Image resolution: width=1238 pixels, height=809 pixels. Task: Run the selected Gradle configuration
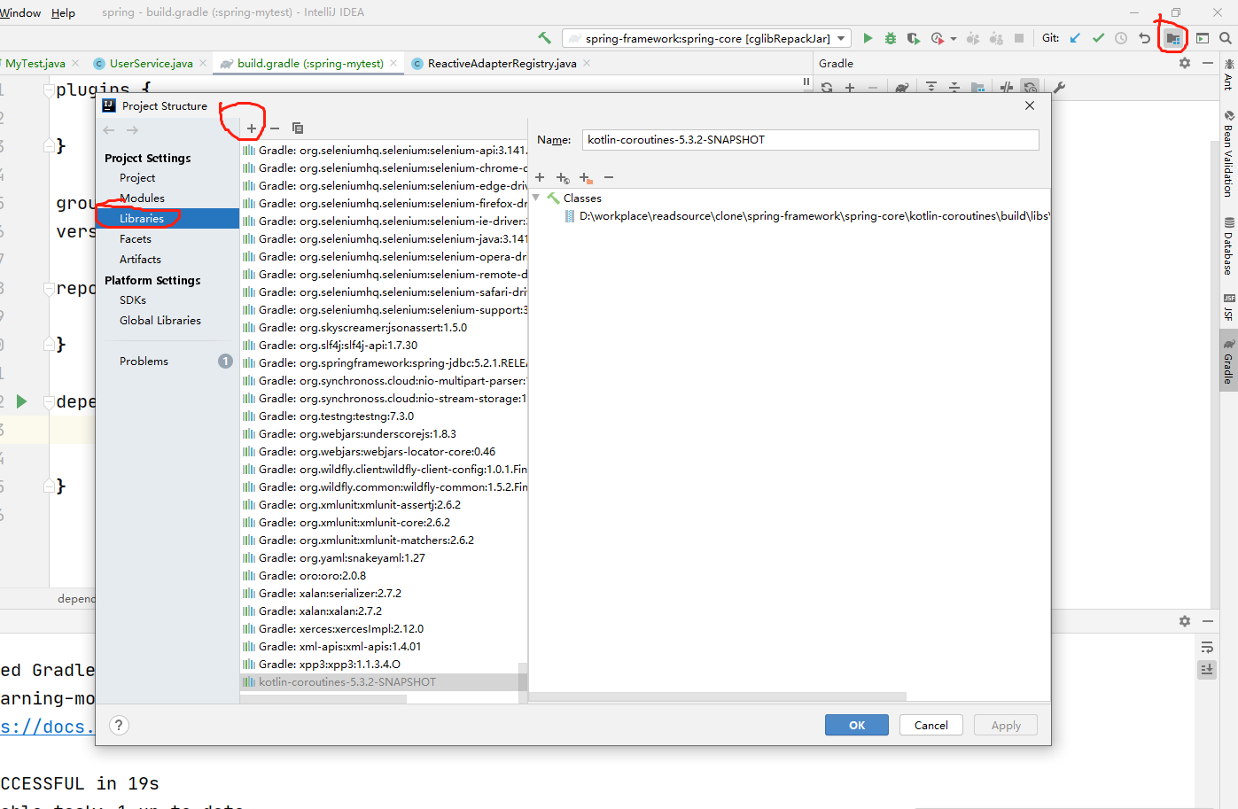point(868,38)
